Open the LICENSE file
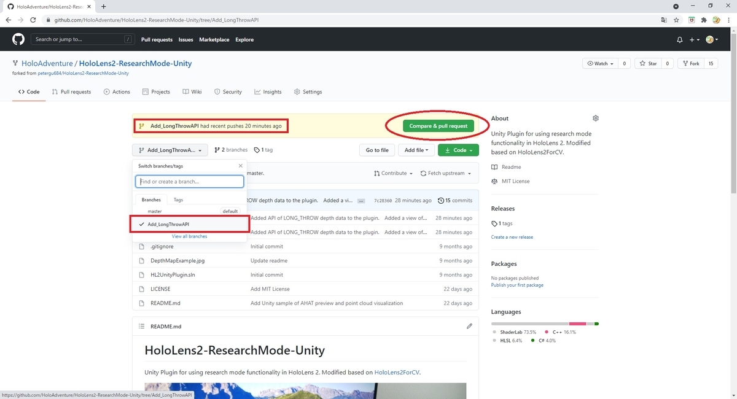This screenshot has height=399, width=737. (x=160, y=289)
